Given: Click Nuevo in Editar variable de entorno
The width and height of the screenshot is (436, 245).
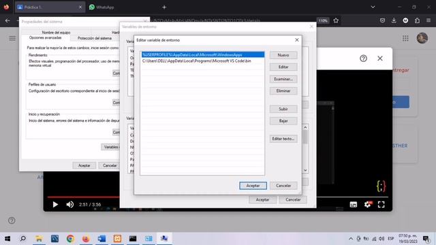Looking at the screenshot, I should tap(283, 55).
